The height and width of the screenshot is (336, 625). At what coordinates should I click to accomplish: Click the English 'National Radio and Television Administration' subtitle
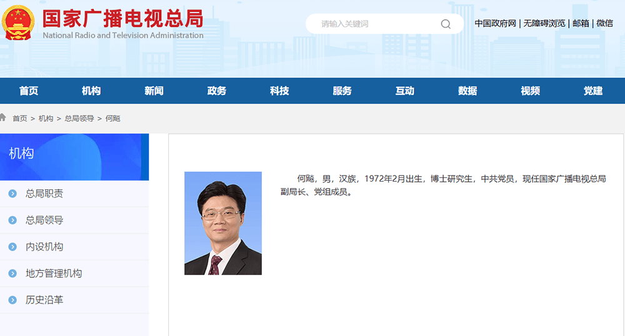[x=122, y=35]
